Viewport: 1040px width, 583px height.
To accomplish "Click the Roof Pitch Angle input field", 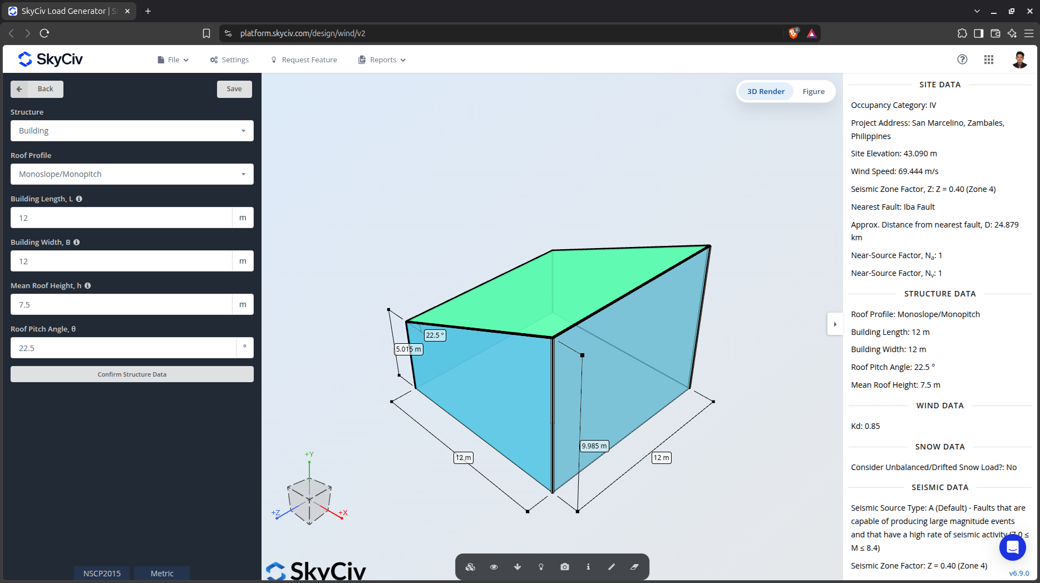I will pos(124,348).
